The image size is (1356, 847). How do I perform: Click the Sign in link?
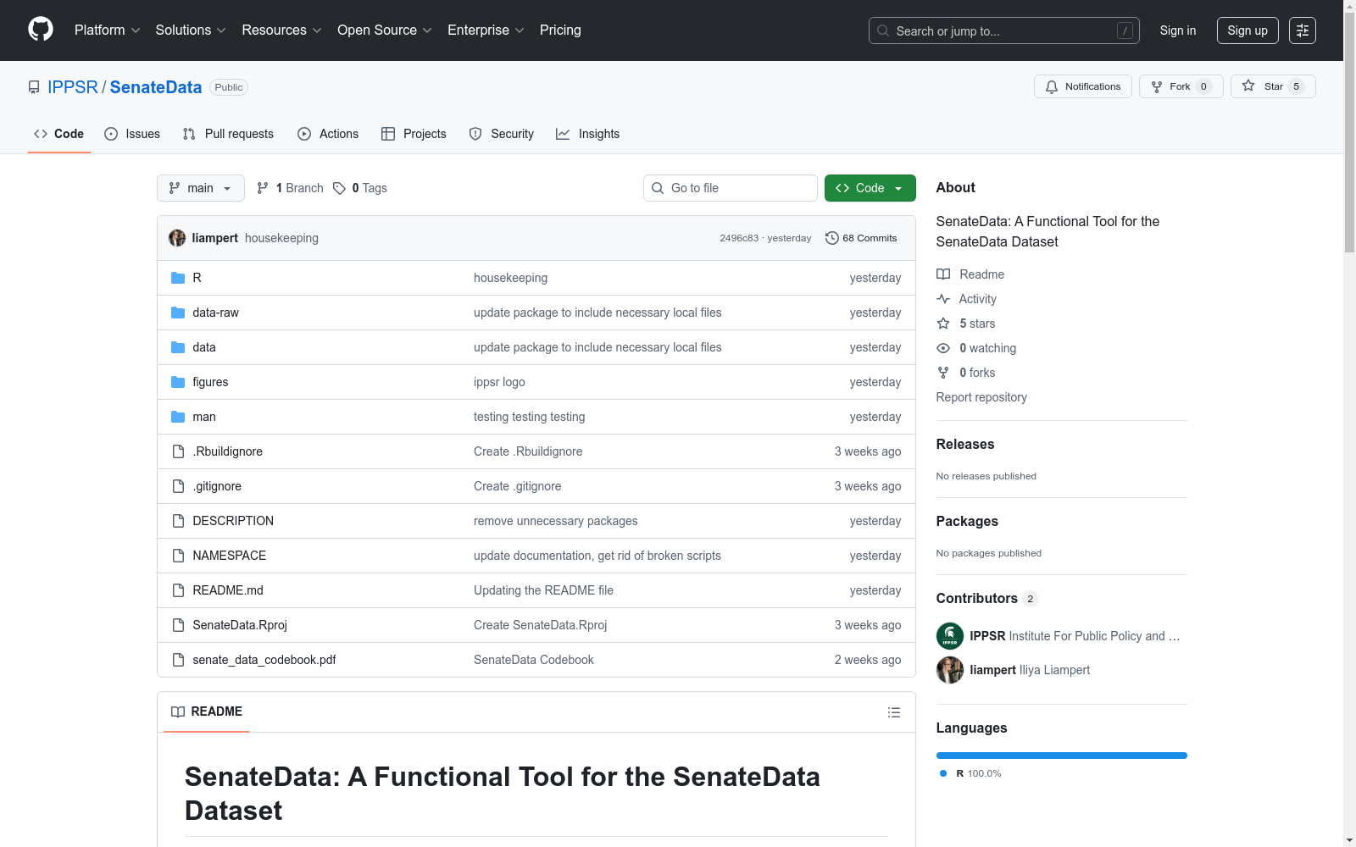1178,30
